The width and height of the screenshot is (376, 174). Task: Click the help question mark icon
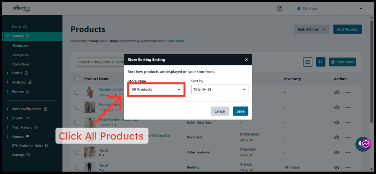click(x=279, y=8)
